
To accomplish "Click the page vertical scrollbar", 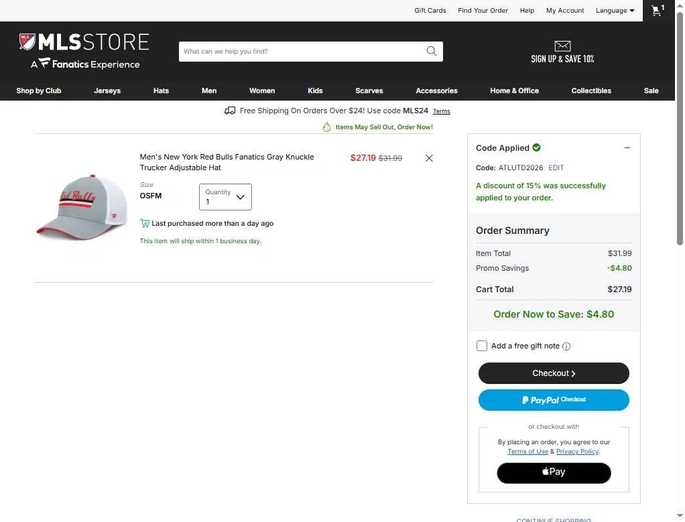I will [680, 129].
